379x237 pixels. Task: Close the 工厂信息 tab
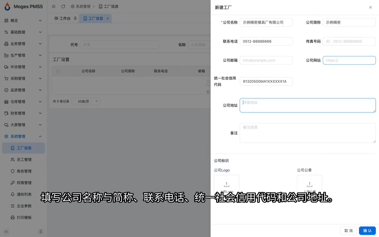click(x=108, y=18)
